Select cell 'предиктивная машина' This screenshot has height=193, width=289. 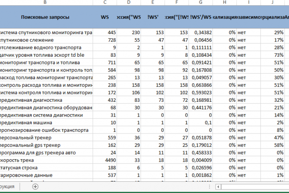[x=46, y=123]
